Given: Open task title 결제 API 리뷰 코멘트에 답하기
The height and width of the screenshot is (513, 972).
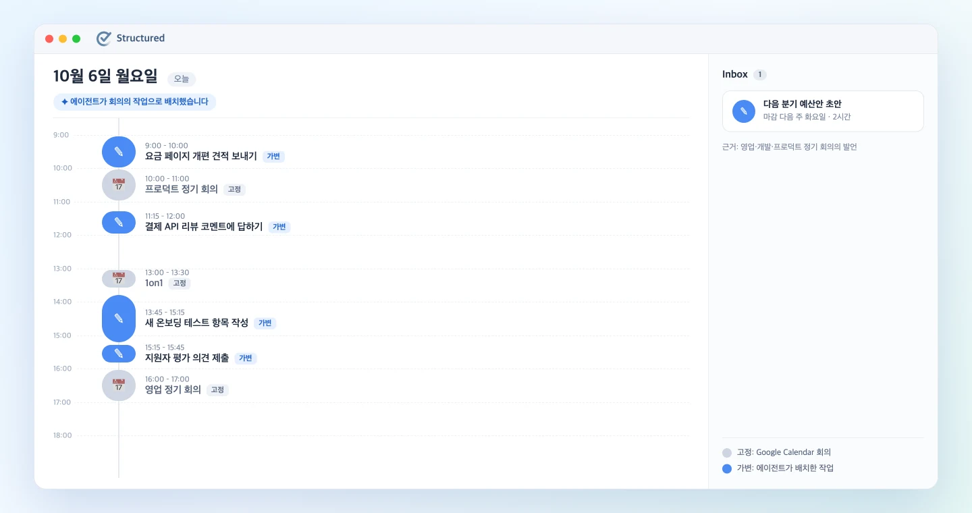Looking at the screenshot, I should pos(204,227).
